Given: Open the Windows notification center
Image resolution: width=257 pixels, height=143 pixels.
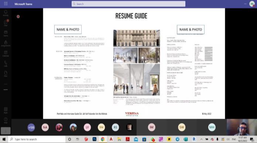Looking at the screenshot, I should tap(252, 139).
